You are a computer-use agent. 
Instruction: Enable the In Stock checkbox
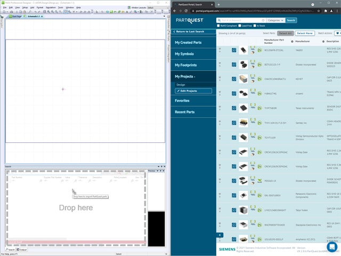[255, 26]
